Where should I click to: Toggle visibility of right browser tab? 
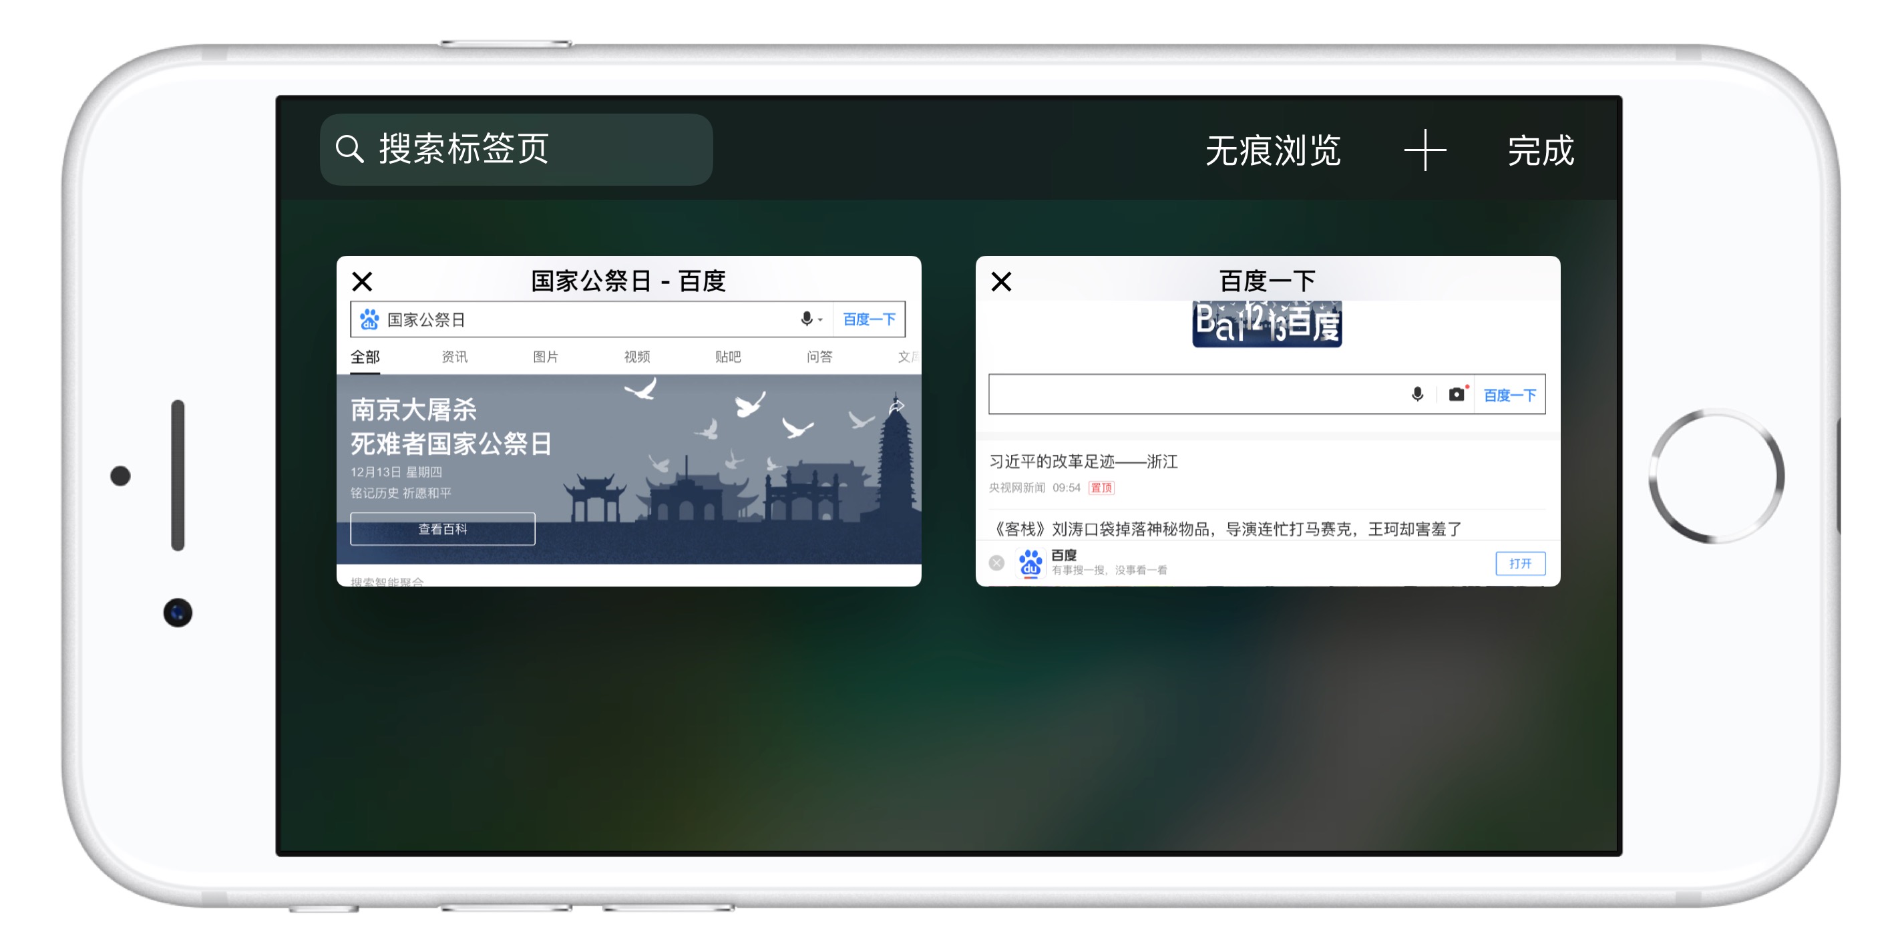click(1002, 281)
